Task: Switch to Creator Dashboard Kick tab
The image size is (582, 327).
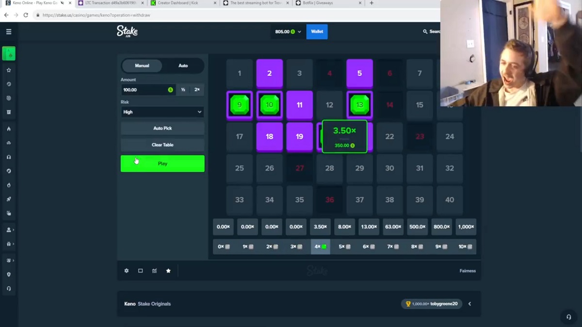Action: click(x=184, y=3)
